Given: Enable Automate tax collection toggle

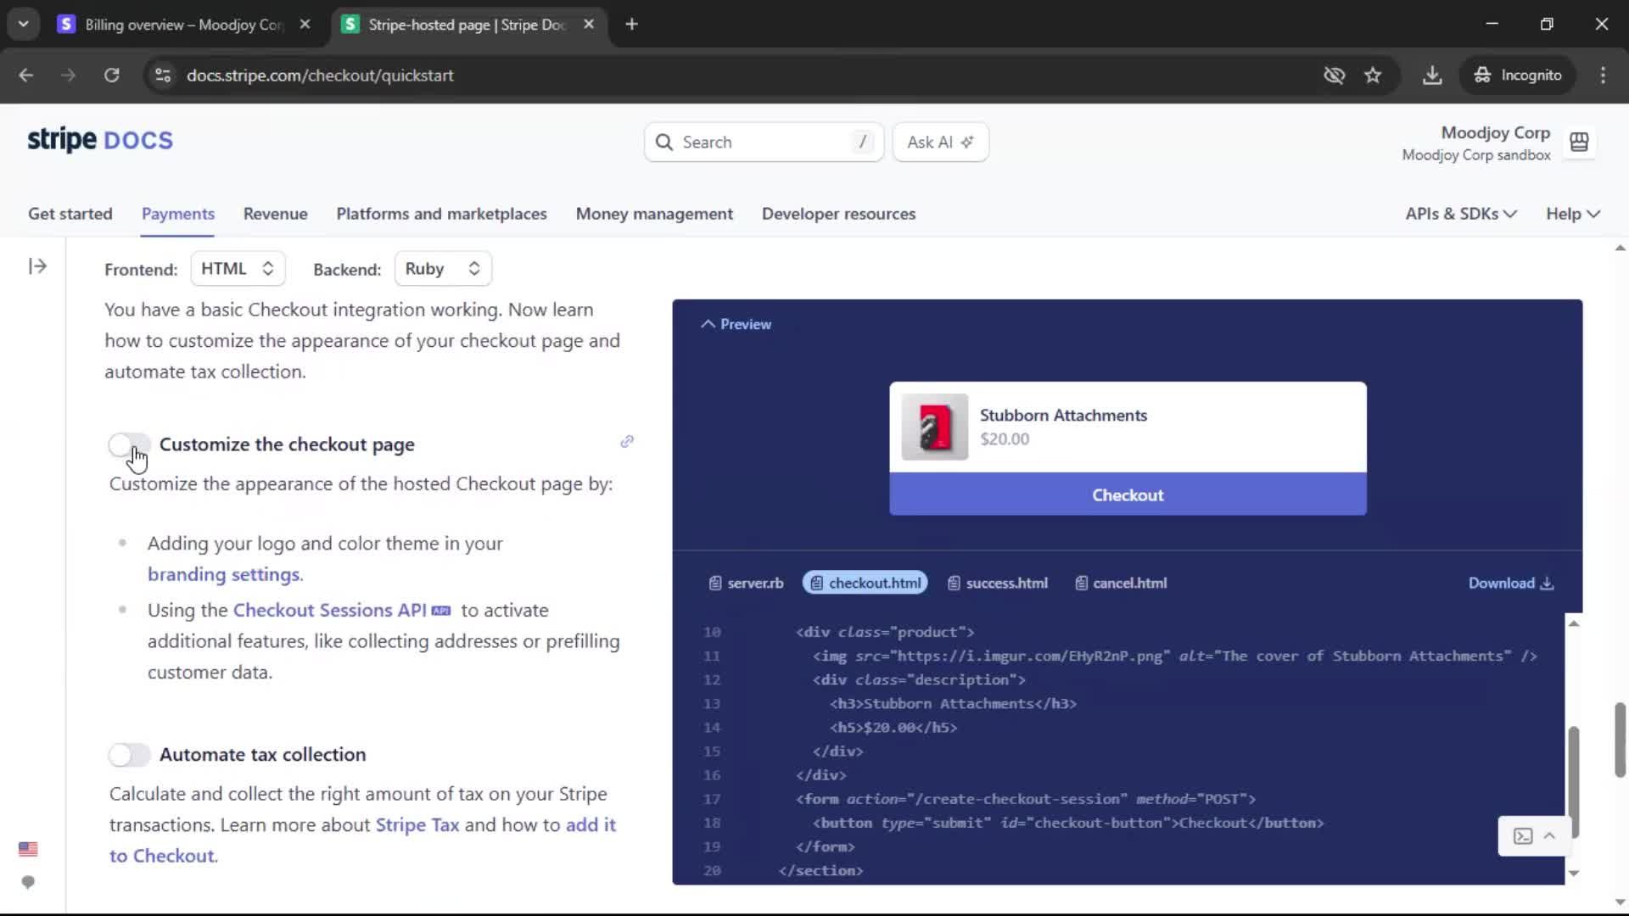Looking at the screenshot, I should [129, 755].
